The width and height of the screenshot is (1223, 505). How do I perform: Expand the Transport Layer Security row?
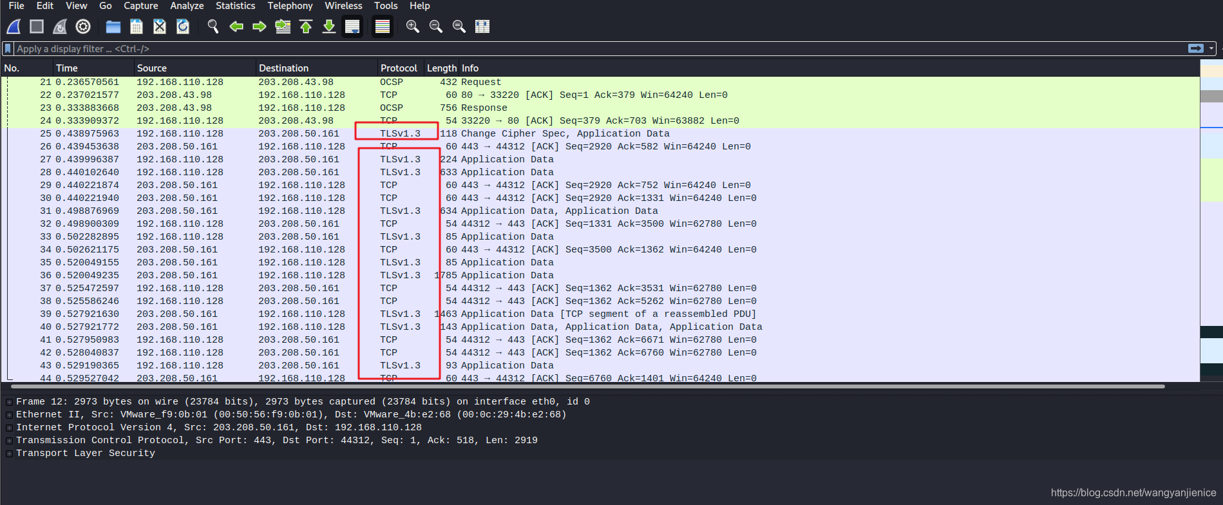(x=9, y=453)
